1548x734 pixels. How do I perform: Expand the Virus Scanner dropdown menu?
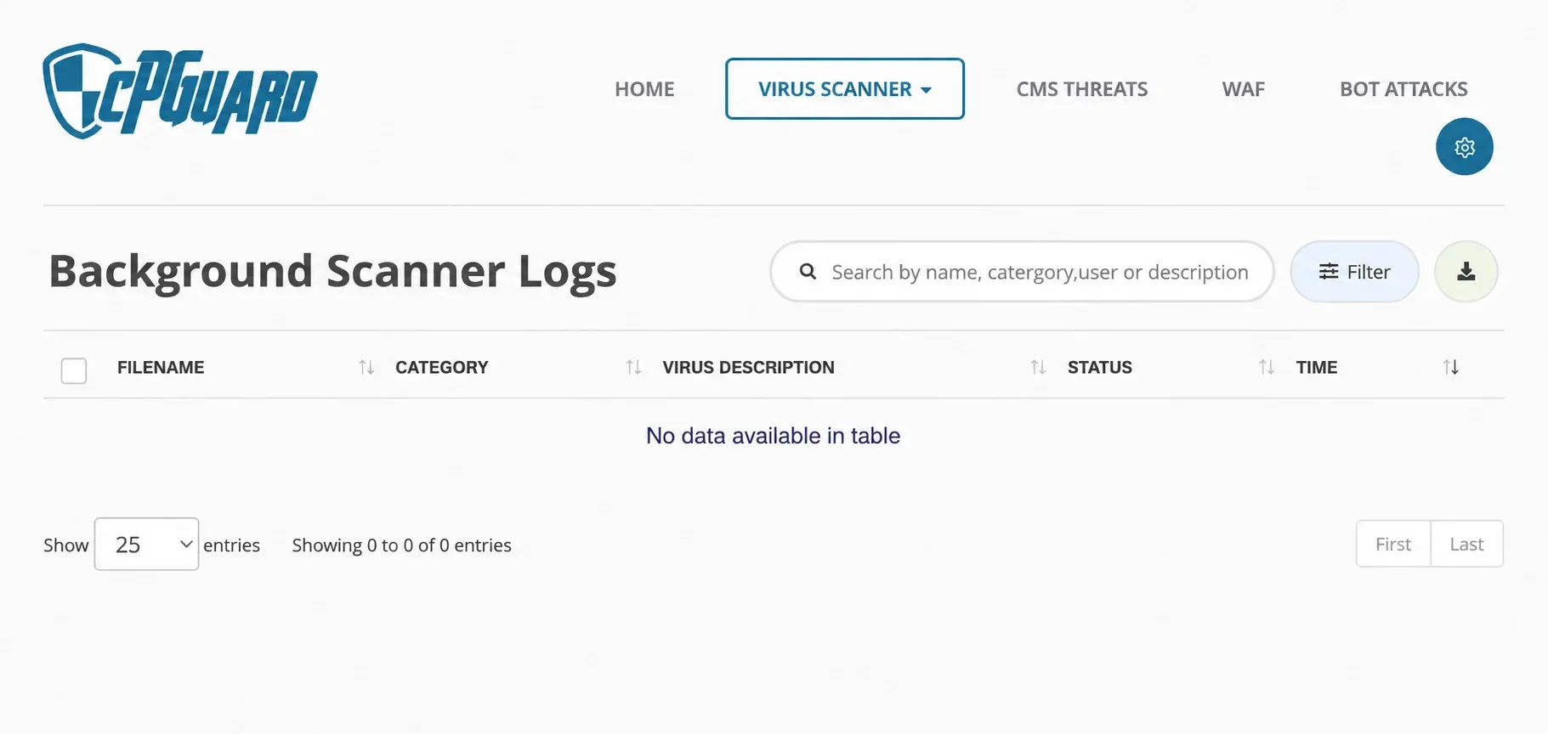(844, 89)
